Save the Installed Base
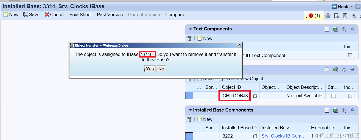Screen dimensions: 361x140 coord(31,15)
